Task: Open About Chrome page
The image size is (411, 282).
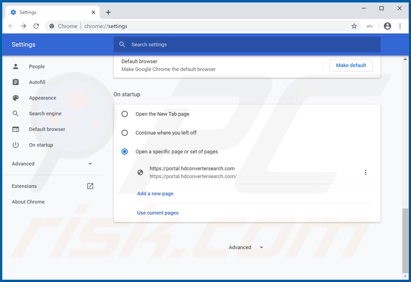Action: click(x=28, y=202)
